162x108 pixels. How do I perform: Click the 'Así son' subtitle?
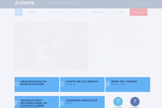pos(69,103)
